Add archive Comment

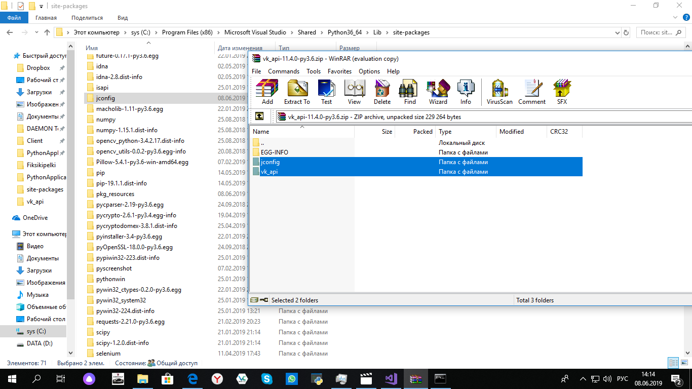pyautogui.click(x=532, y=92)
